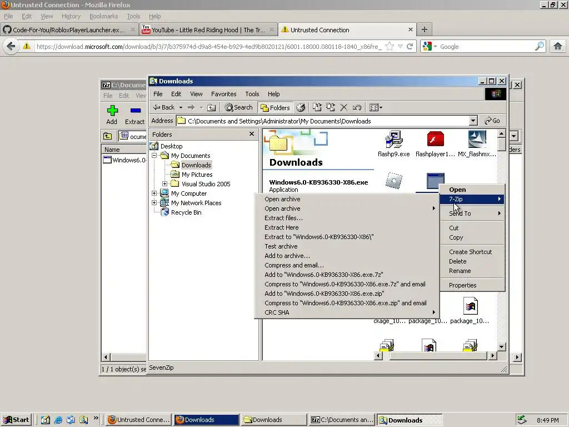The image size is (569, 427).
Task: Click the Delete X icon in Explorer toolbar
Action: 343,107
